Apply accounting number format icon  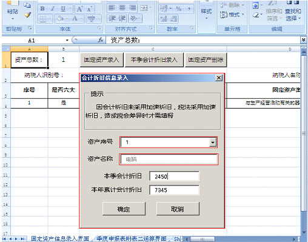(x=164, y=8)
